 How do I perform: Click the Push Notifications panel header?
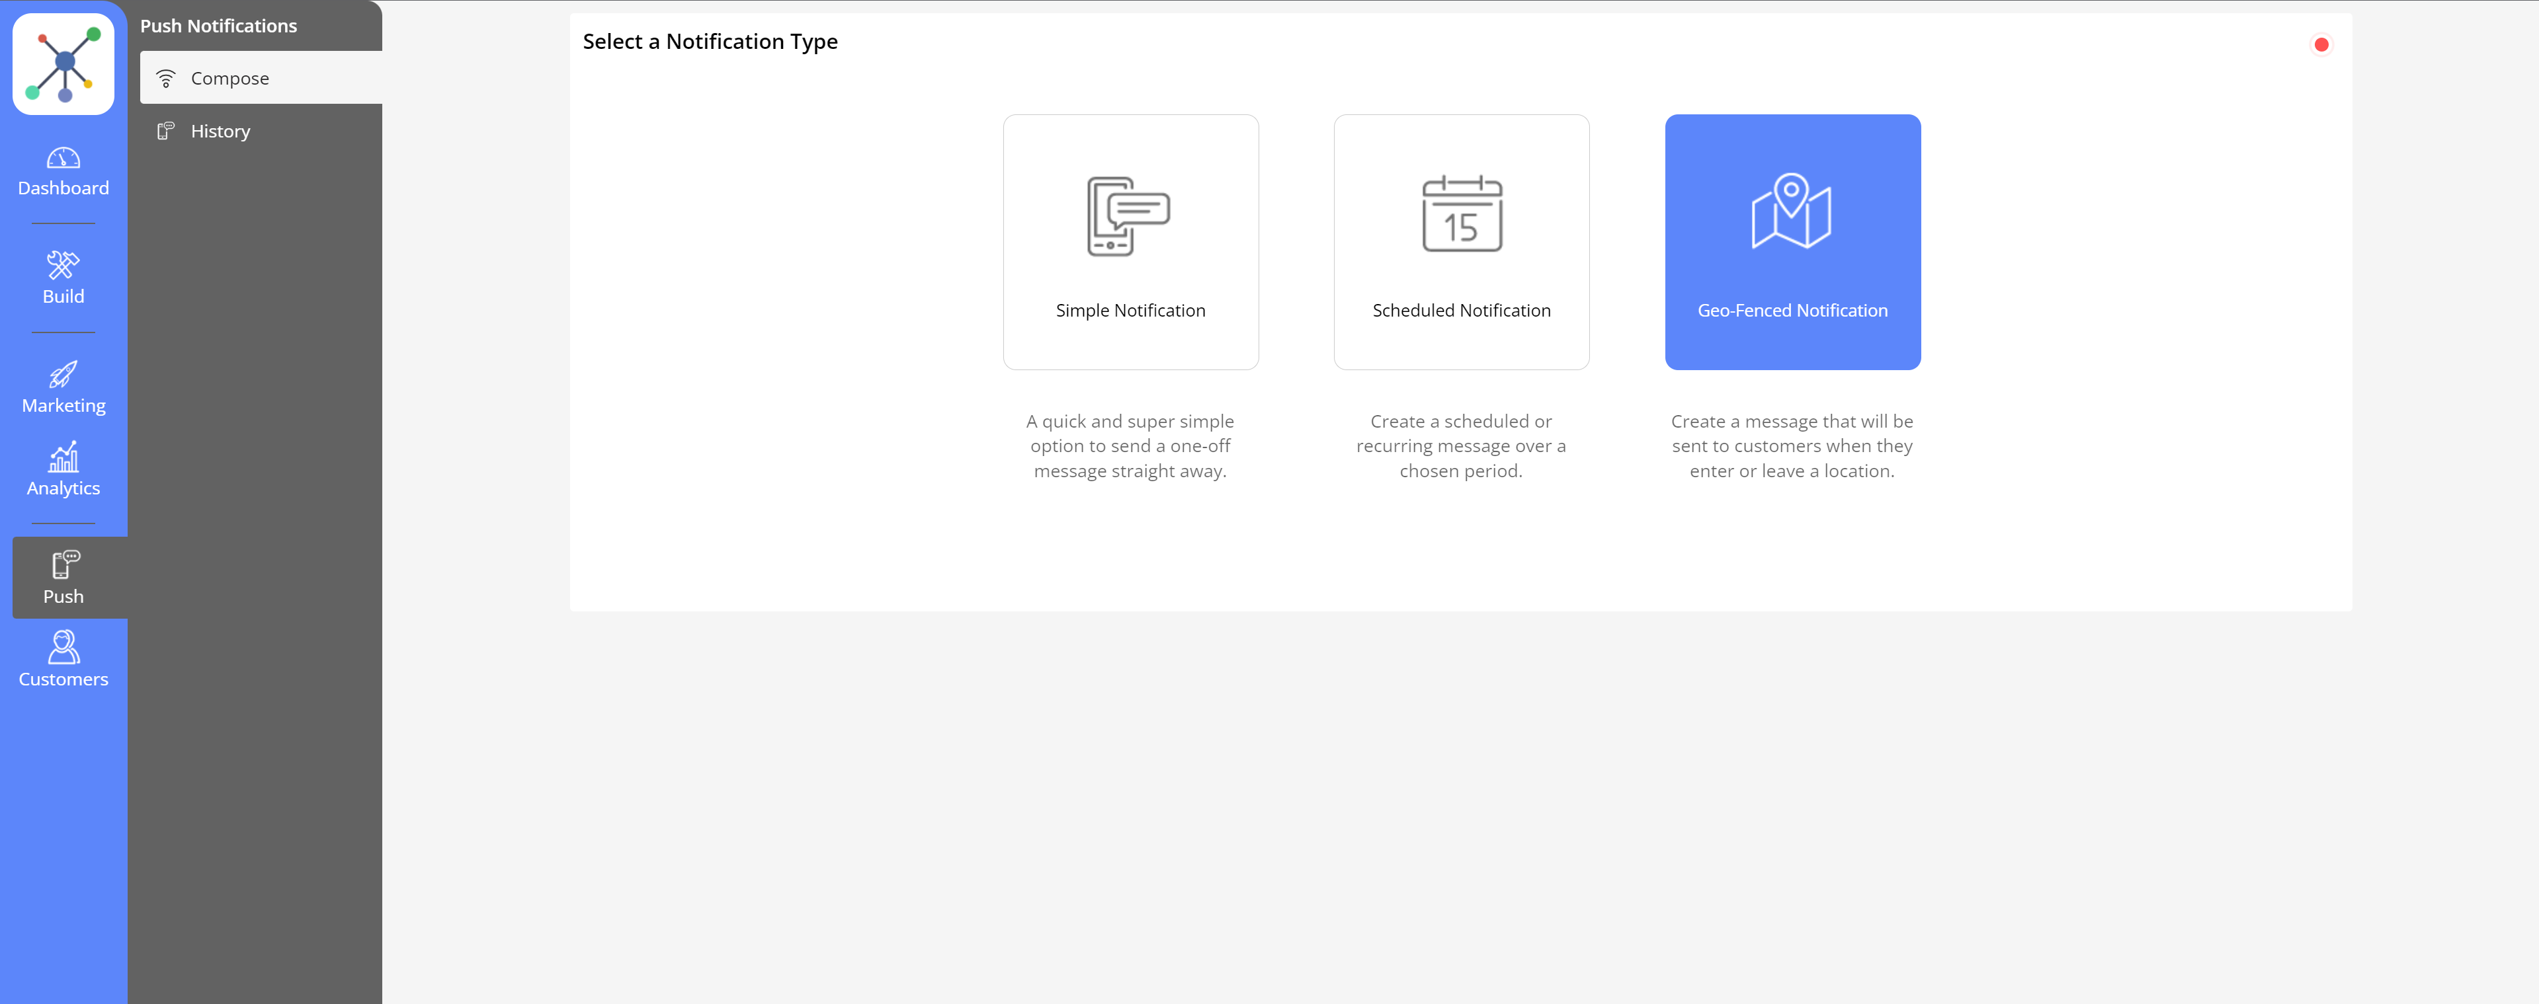click(x=218, y=26)
